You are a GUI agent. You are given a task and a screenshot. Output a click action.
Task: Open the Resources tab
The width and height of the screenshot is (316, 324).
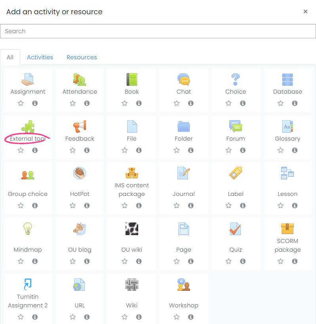[x=82, y=57]
